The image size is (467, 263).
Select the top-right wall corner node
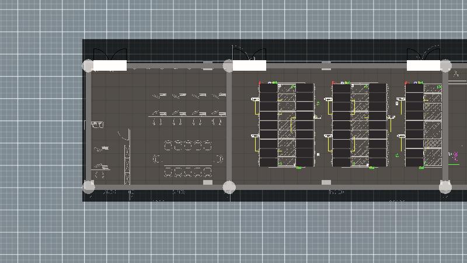click(445, 66)
